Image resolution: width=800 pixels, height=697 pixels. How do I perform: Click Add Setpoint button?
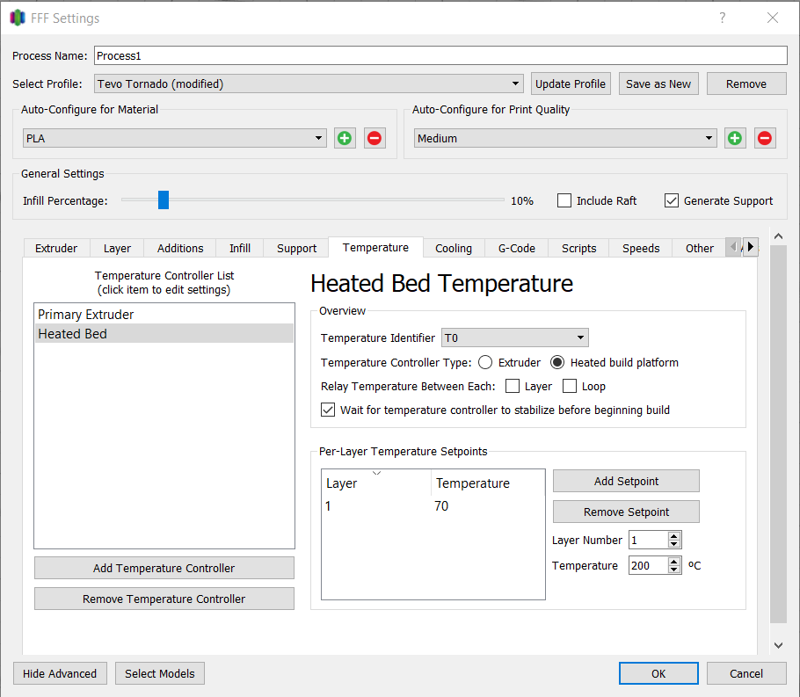click(x=626, y=481)
